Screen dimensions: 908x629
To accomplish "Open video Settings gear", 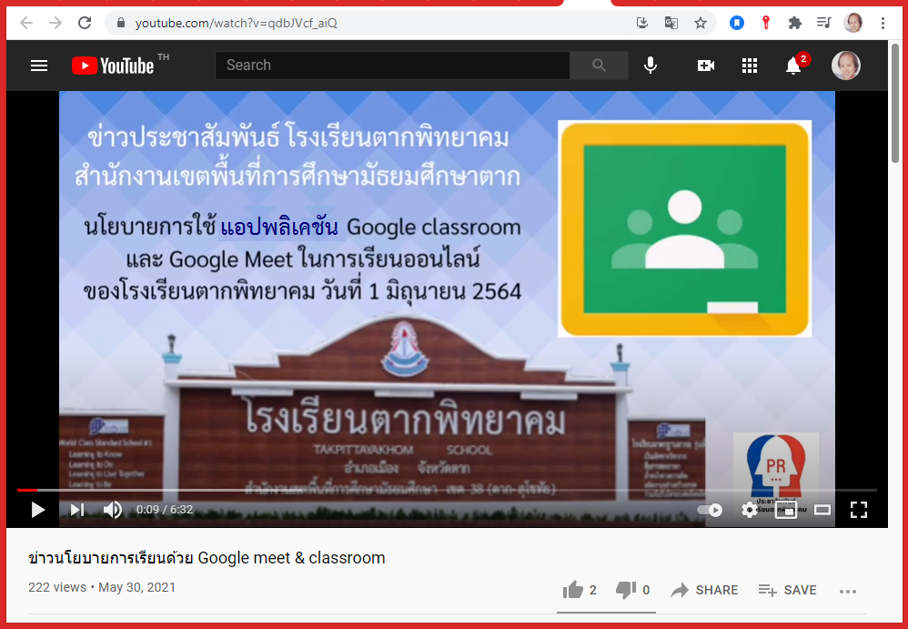I will pos(750,510).
